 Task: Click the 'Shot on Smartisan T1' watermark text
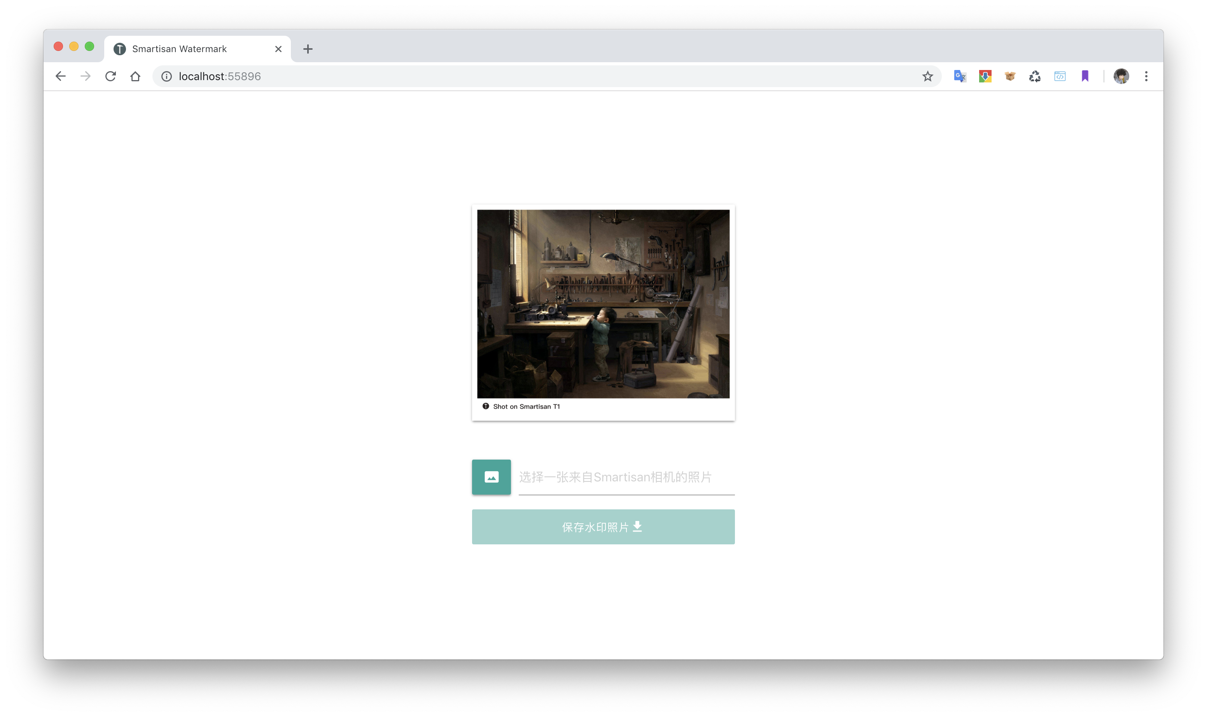pyautogui.click(x=526, y=406)
